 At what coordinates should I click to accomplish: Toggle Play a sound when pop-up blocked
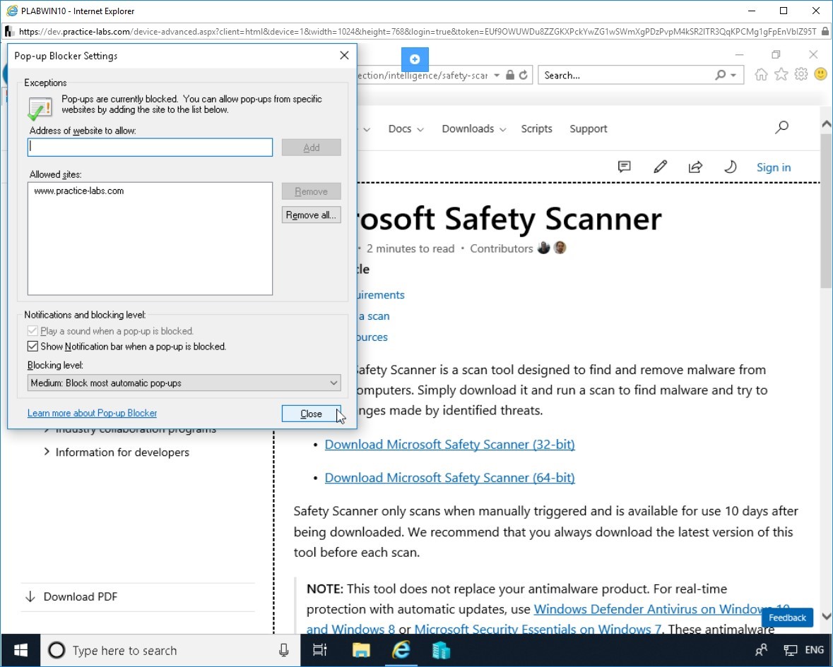pos(33,330)
